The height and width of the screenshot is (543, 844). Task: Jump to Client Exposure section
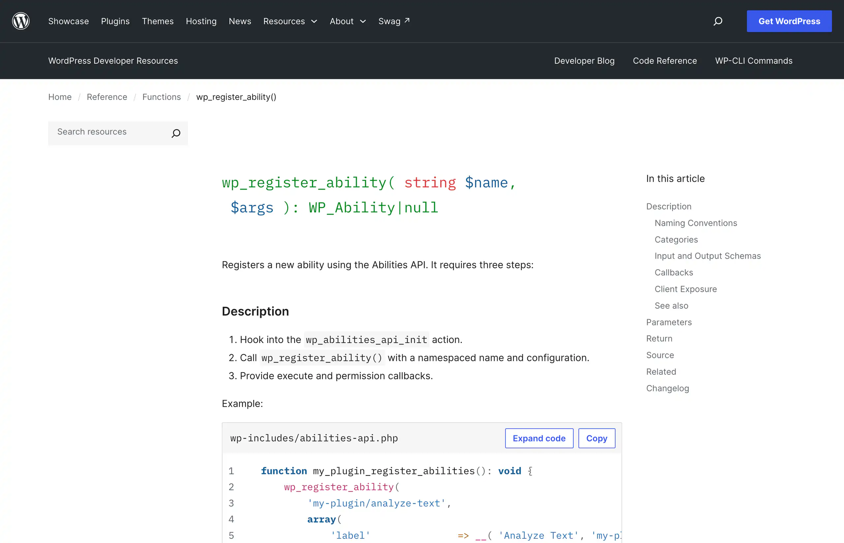tap(685, 289)
